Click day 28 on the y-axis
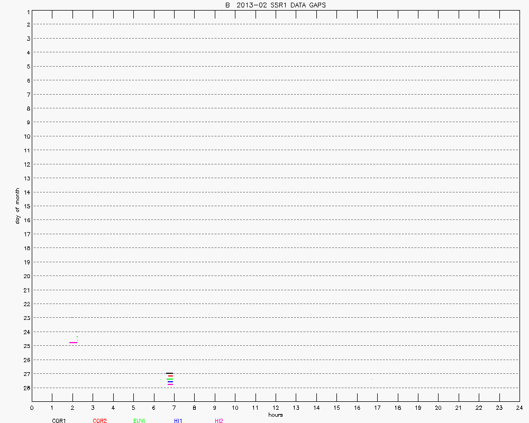Viewport: 529px width, 423px height. click(x=25, y=388)
